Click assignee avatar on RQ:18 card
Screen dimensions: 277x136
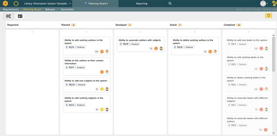click(x=161, y=48)
